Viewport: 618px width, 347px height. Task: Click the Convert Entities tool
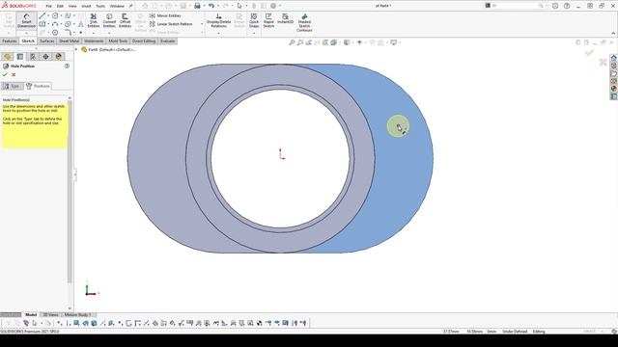pyautogui.click(x=109, y=20)
